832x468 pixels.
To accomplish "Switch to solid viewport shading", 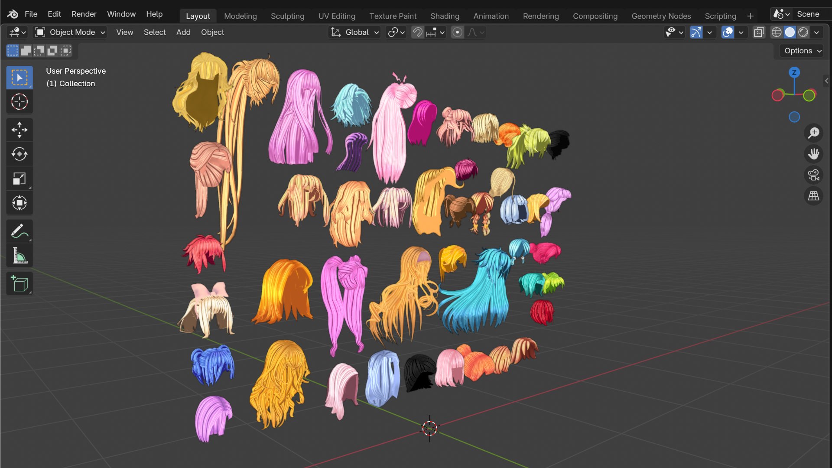I will [x=790, y=32].
